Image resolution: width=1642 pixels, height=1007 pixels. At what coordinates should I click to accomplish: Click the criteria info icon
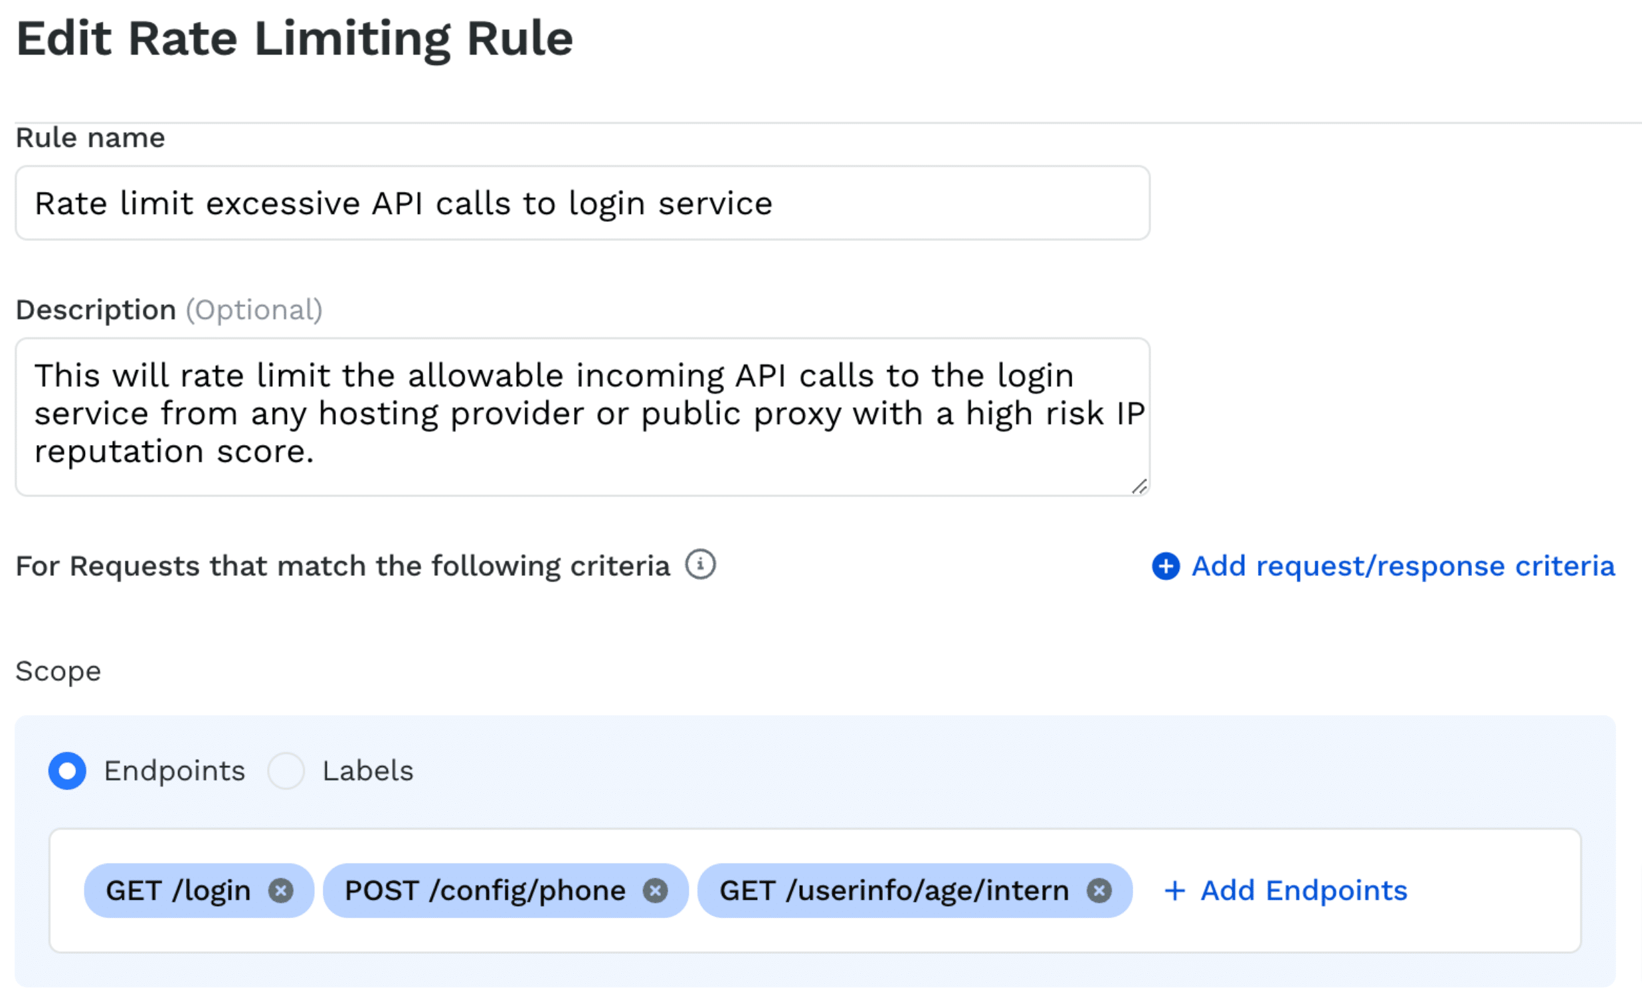tap(700, 565)
